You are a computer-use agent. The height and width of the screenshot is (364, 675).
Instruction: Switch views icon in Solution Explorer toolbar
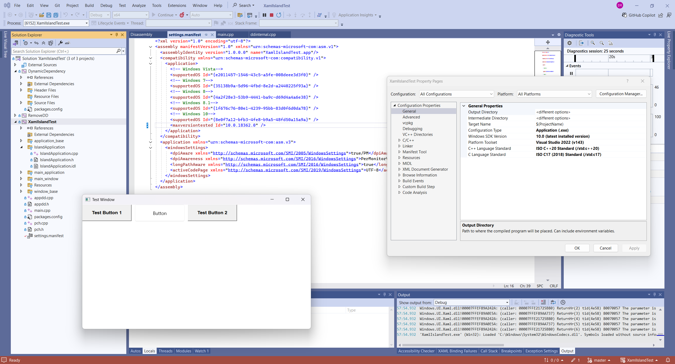coord(16,43)
